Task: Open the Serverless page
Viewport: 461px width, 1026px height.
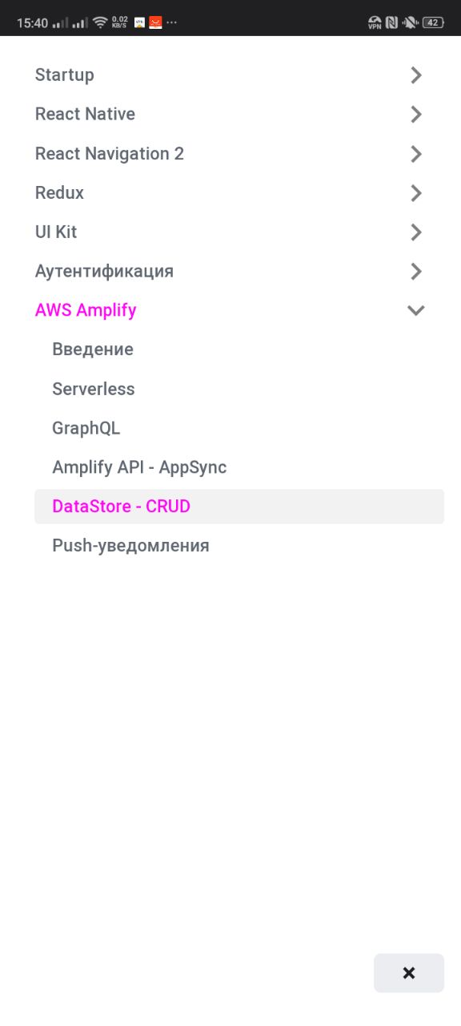Action: pyautogui.click(x=94, y=389)
